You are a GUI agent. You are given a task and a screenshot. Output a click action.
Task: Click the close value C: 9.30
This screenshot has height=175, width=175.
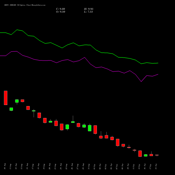point(61,9)
